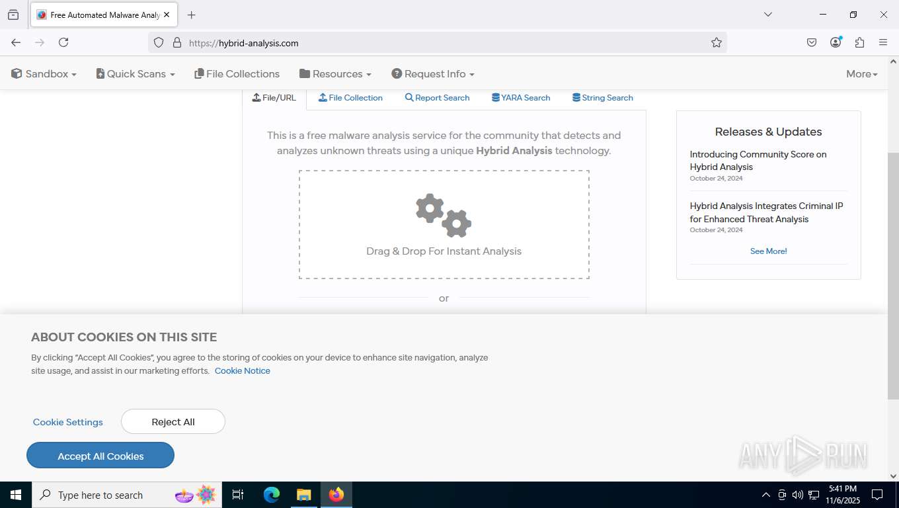Open the Firefox account menu
899x508 pixels.
(836, 42)
